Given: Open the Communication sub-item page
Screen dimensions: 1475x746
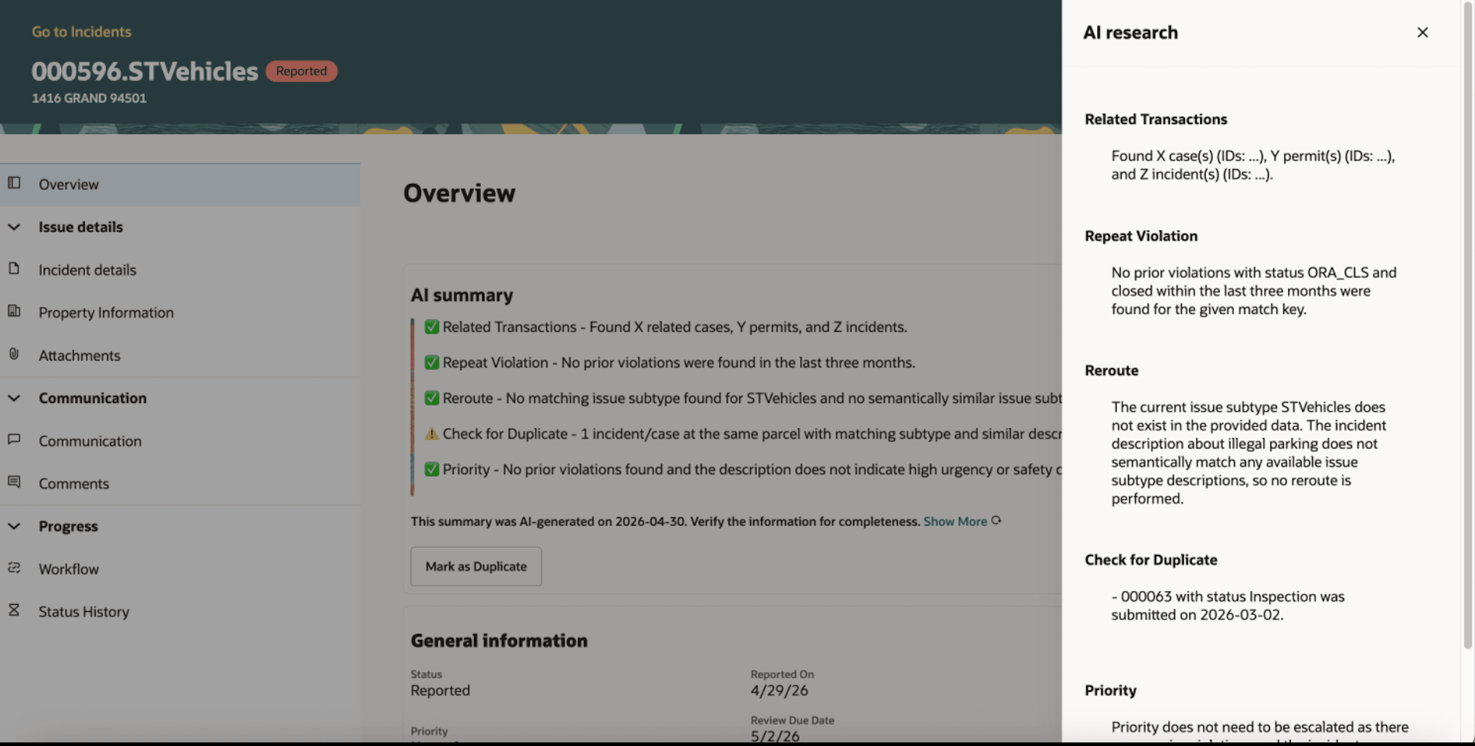Looking at the screenshot, I should click(180, 441).
